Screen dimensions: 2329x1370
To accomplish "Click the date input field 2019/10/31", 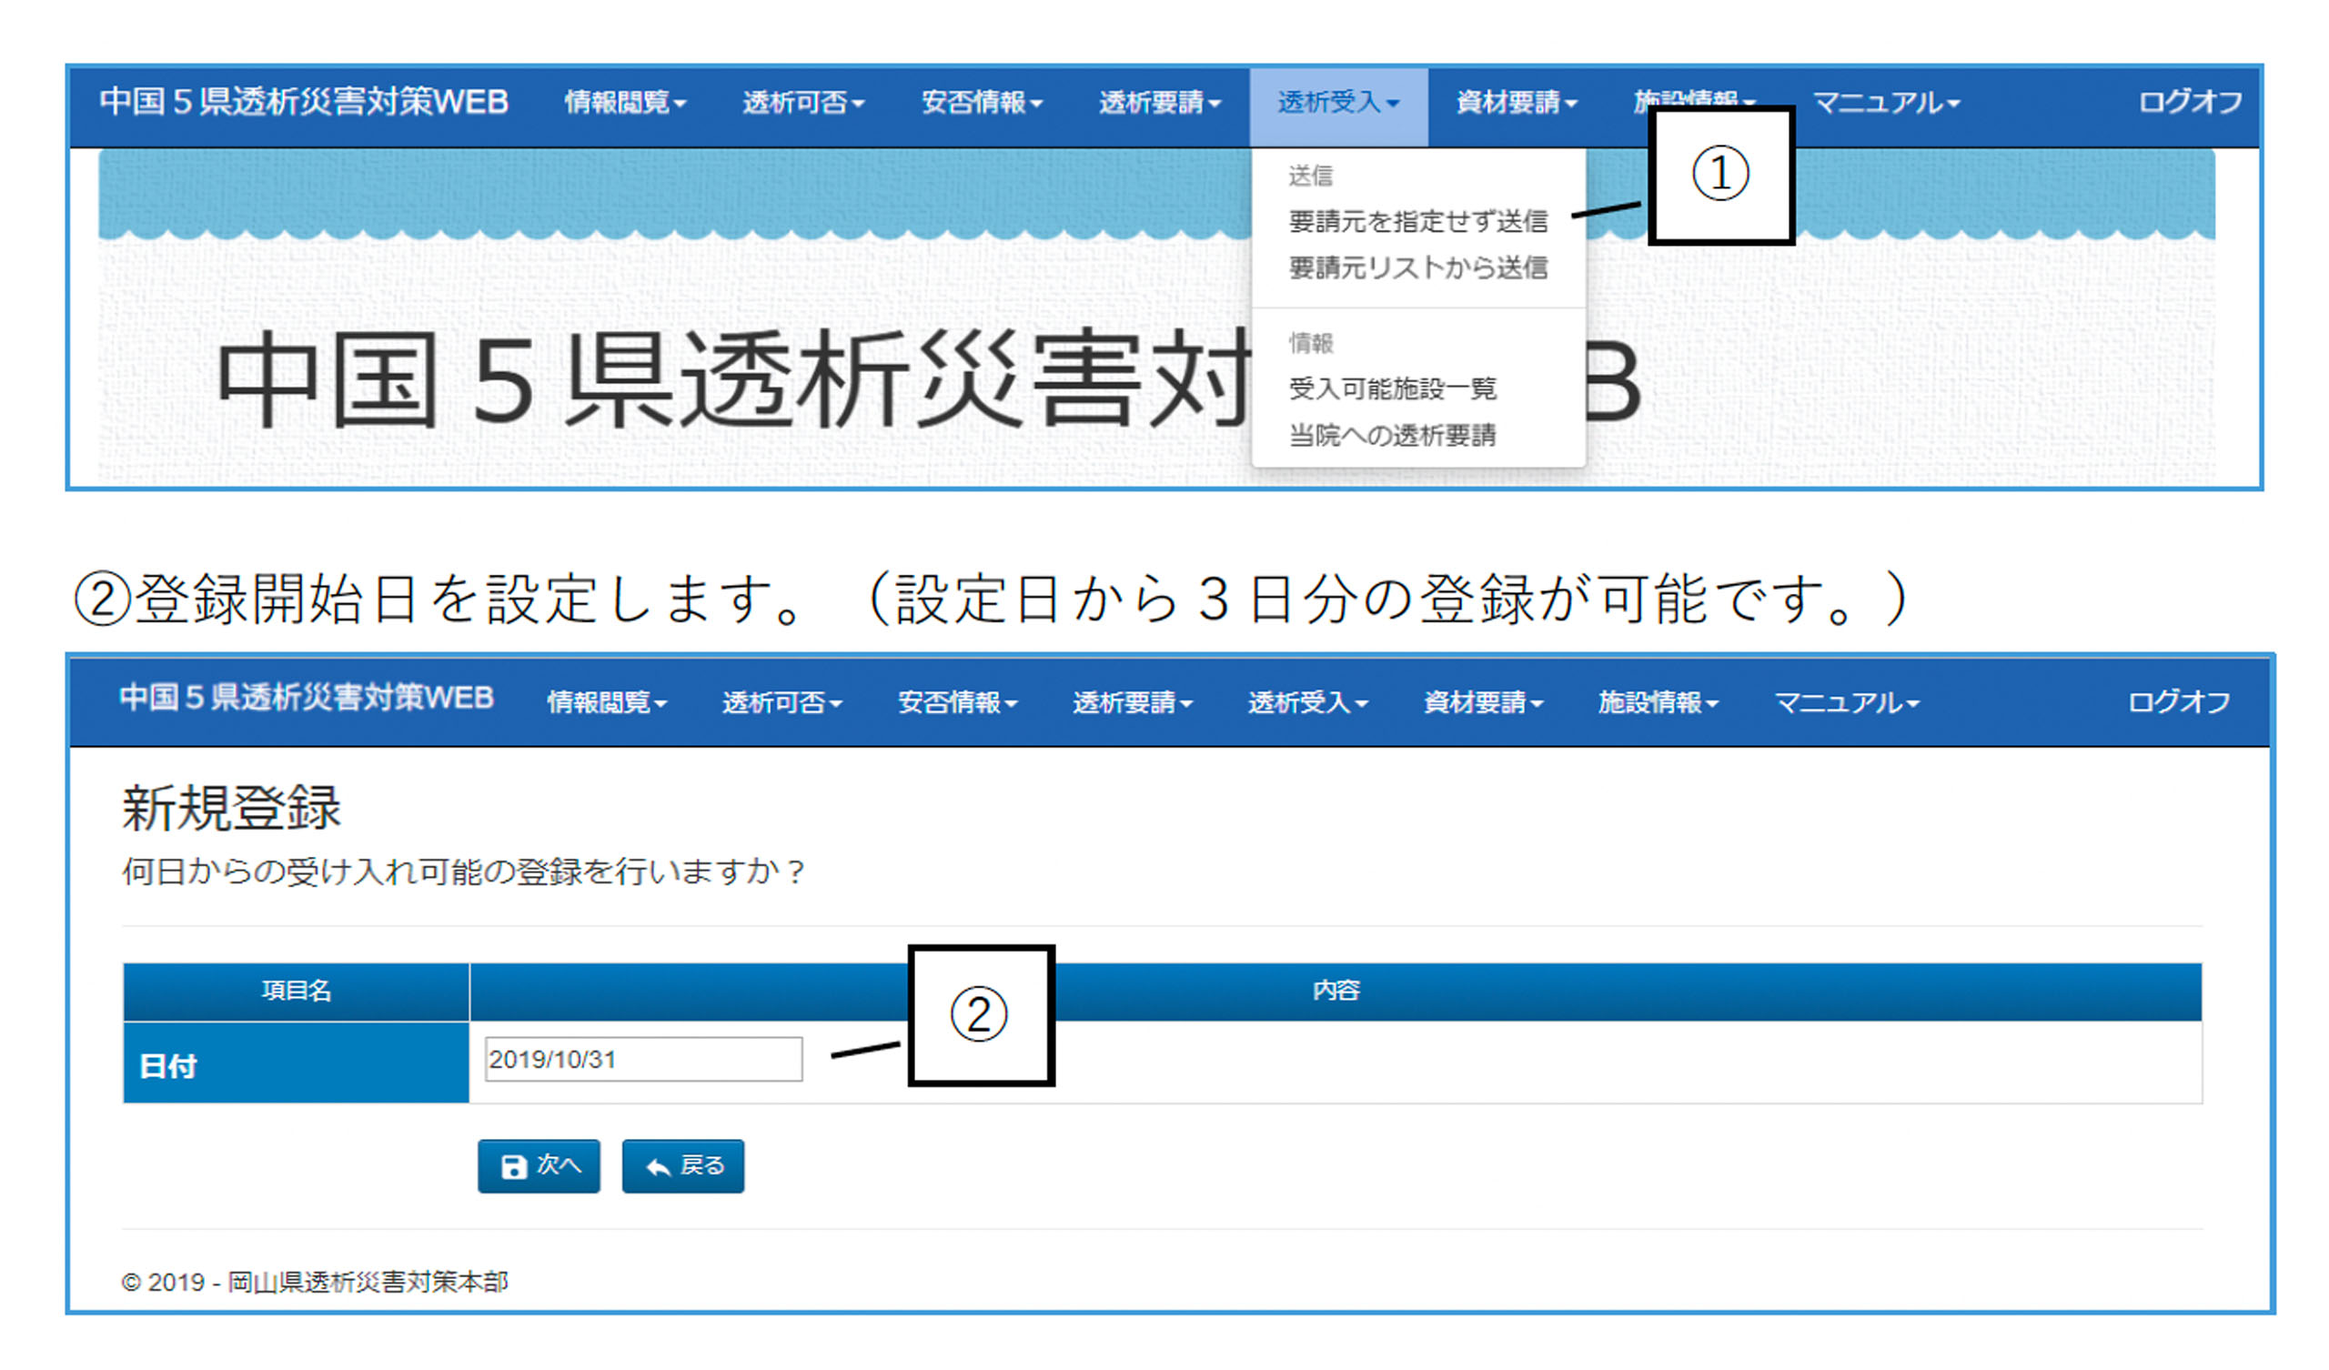I will tap(643, 1060).
